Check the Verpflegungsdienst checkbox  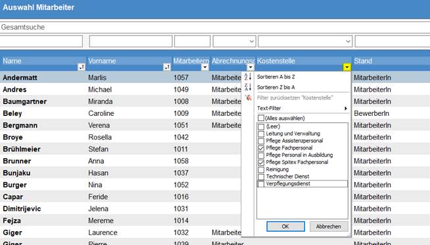(261, 184)
